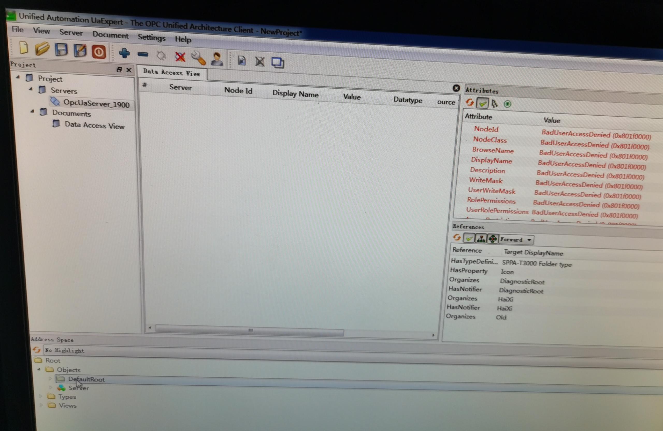Viewport: 663px width, 431px height.
Task: Select OpcUaServer_1900 under Servers
Action: coord(96,104)
